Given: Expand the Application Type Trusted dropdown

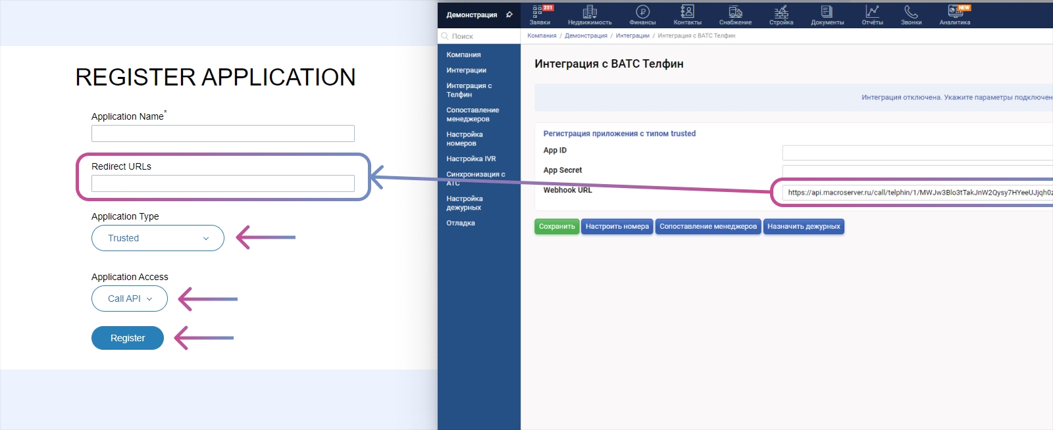Looking at the screenshot, I should point(158,238).
